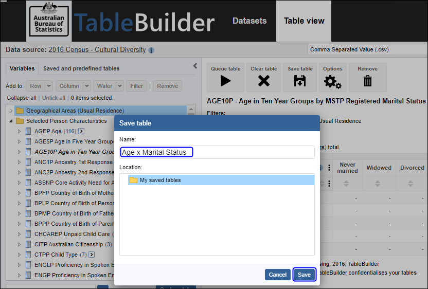Click the Save table disk icon

[300, 81]
